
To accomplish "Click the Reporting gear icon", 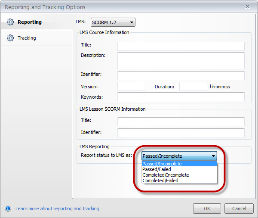I will pos(10,22).
